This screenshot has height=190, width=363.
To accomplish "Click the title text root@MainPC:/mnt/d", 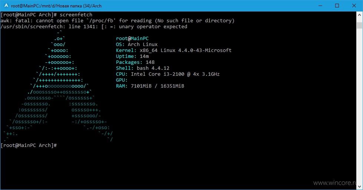I will (x=56, y=6).
